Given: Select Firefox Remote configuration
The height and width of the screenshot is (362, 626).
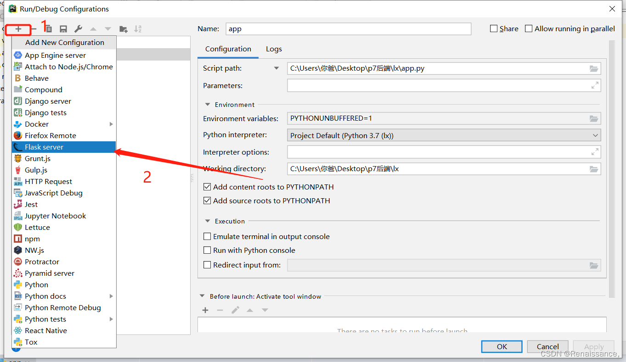Looking at the screenshot, I should tap(64, 135).
